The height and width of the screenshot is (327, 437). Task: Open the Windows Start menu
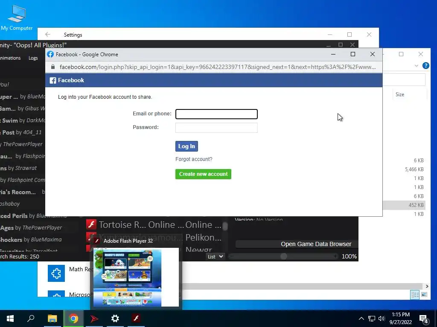click(x=10, y=318)
